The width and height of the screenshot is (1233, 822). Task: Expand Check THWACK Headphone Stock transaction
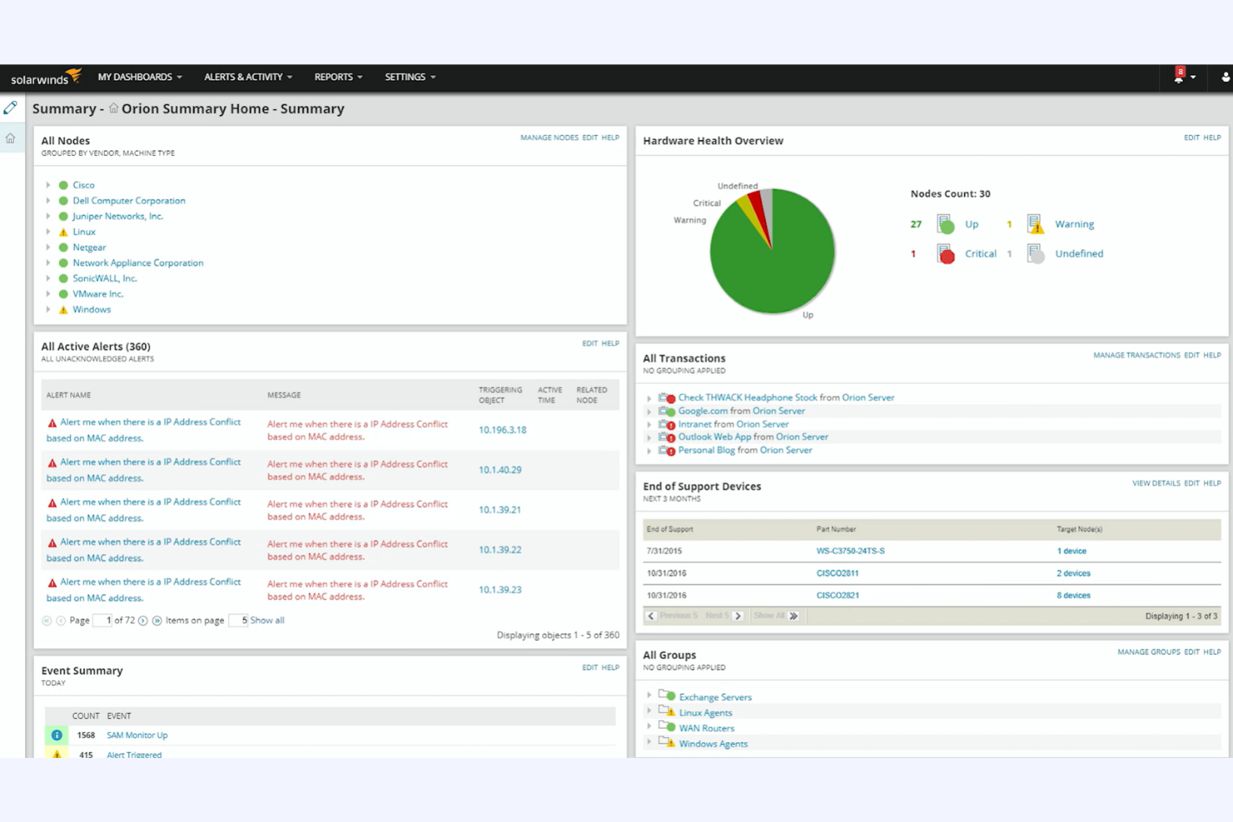(650, 397)
